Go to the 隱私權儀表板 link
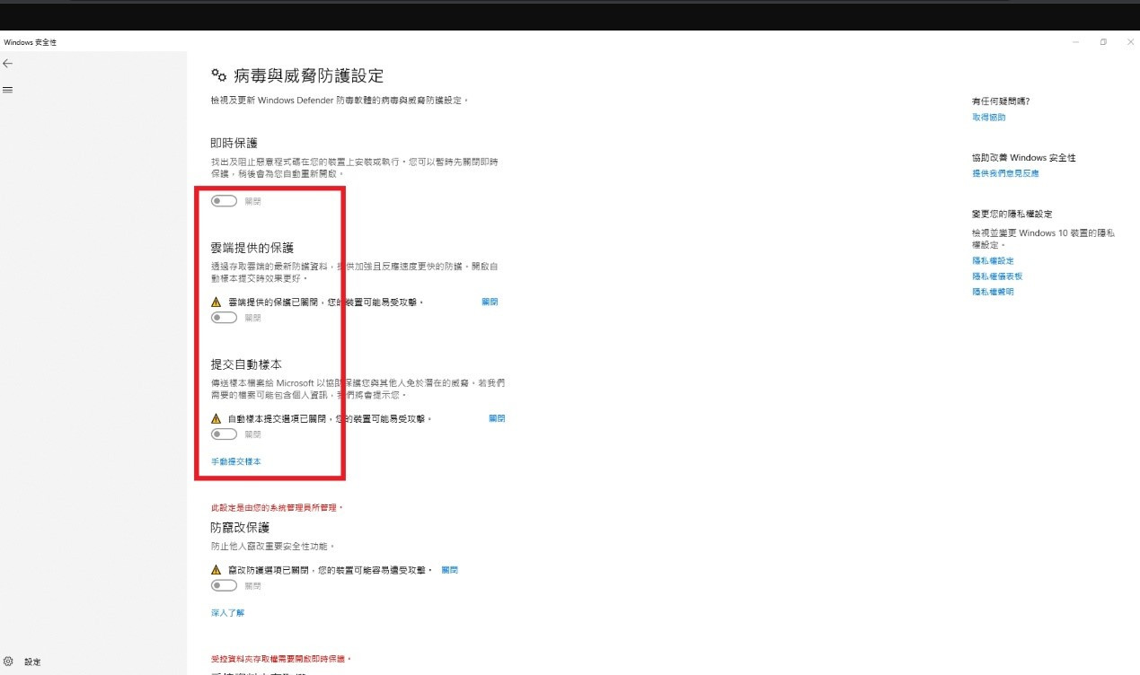The width and height of the screenshot is (1140, 675). click(x=997, y=276)
